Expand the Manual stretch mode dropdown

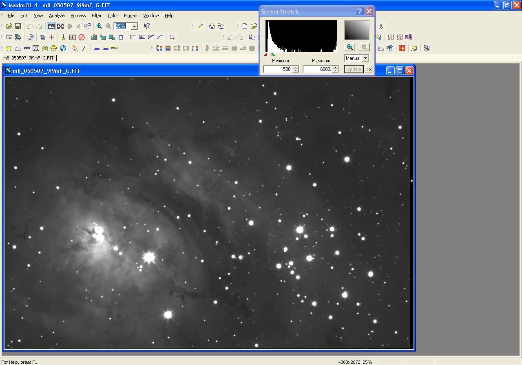pos(365,58)
